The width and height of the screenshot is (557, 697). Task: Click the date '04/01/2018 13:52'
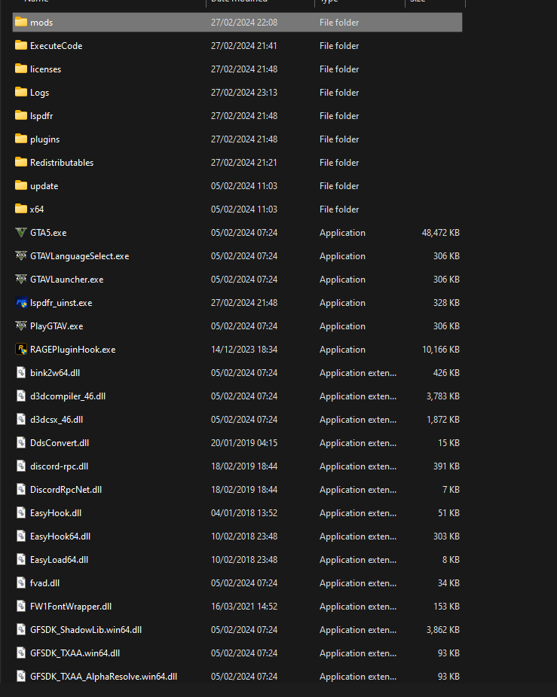pos(244,513)
